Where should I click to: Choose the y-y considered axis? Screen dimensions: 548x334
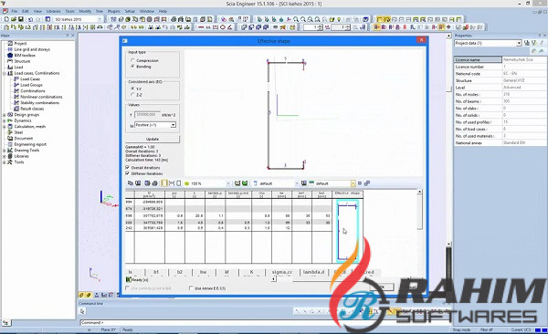click(x=132, y=89)
